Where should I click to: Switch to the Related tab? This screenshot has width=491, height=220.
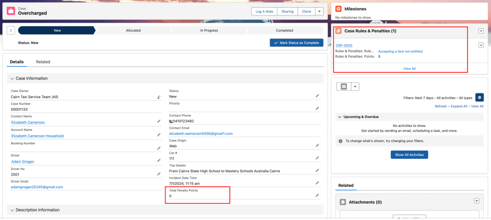(x=43, y=62)
